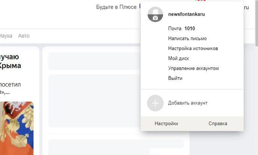Click the news headline ending in Крыма

click(x=10, y=61)
